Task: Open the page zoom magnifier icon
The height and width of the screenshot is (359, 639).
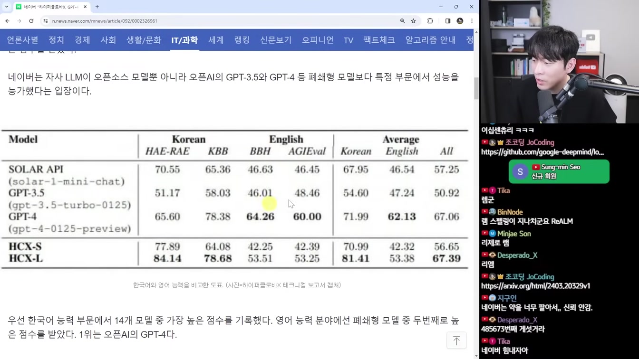Action: click(403, 21)
